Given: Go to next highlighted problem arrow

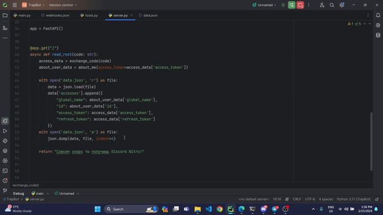Looking at the screenshot, I should (x=370, y=24).
